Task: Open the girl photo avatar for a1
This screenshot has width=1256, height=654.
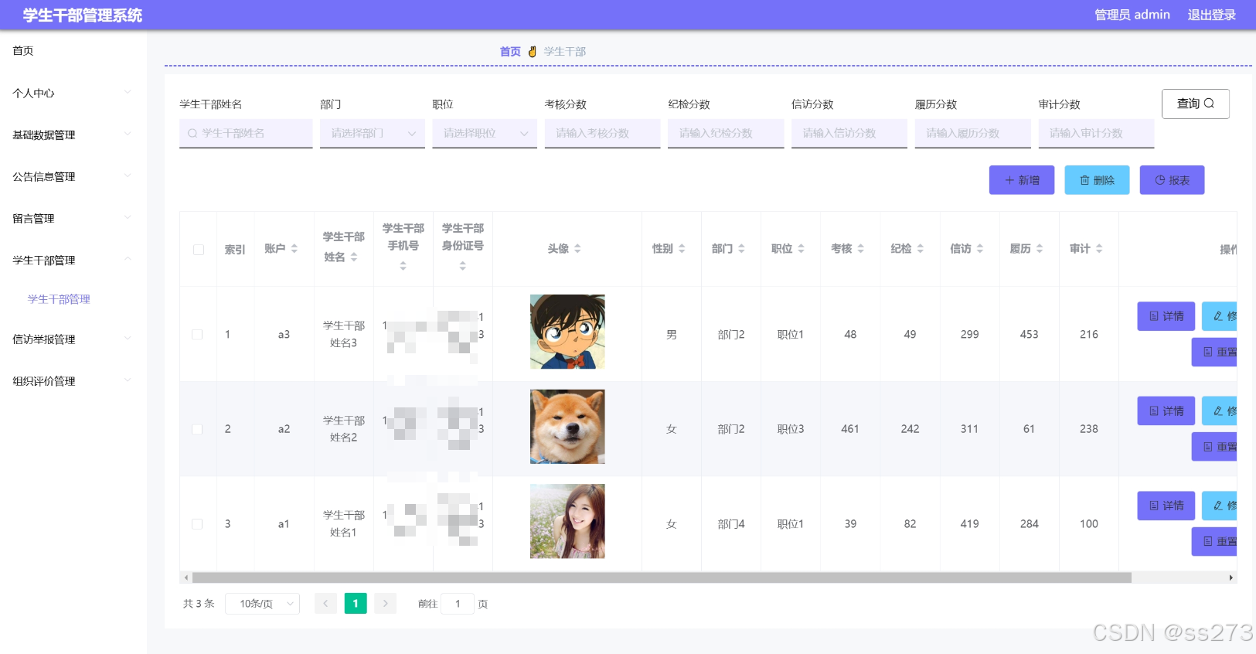Action: click(x=567, y=521)
